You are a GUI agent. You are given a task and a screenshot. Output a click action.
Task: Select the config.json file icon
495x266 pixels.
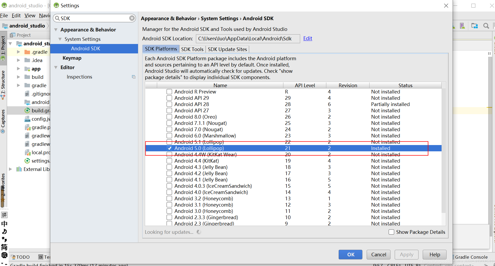[27, 119]
